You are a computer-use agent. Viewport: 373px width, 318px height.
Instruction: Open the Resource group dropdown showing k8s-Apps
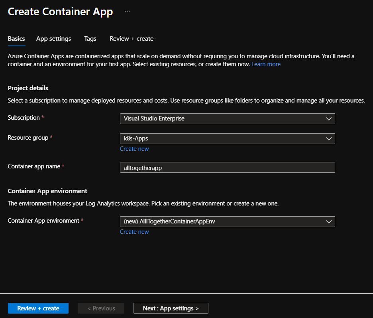coord(227,138)
